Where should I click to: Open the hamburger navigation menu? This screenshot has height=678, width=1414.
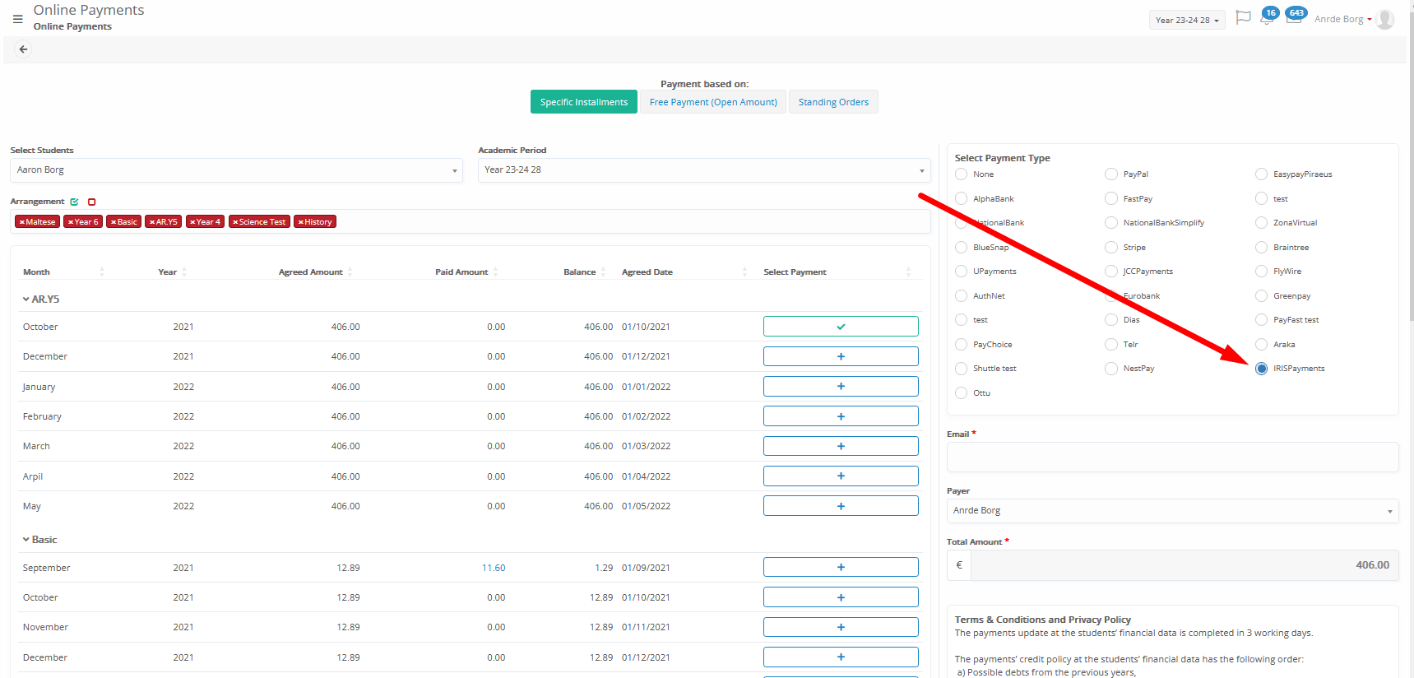[x=17, y=19]
